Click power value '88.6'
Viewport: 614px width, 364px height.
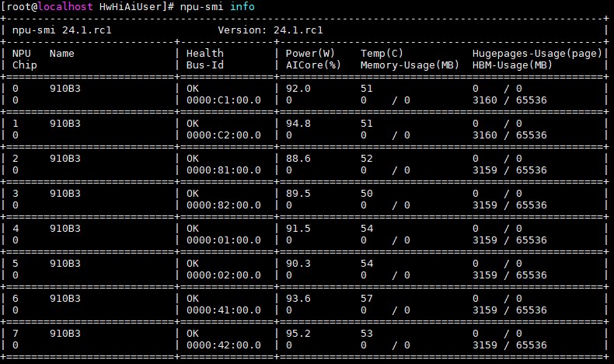[298, 159]
